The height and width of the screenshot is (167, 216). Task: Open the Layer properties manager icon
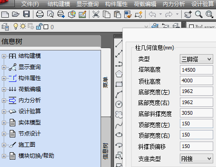(5, 27)
